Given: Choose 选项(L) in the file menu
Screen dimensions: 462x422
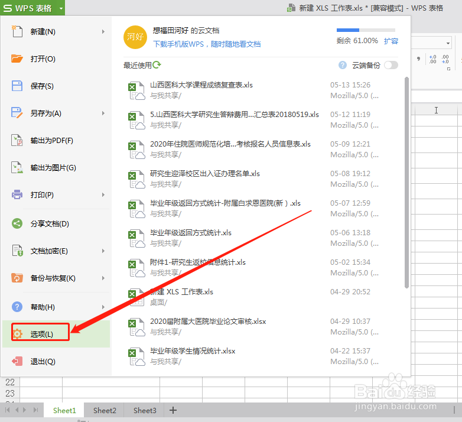Looking at the screenshot, I should point(56,334).
